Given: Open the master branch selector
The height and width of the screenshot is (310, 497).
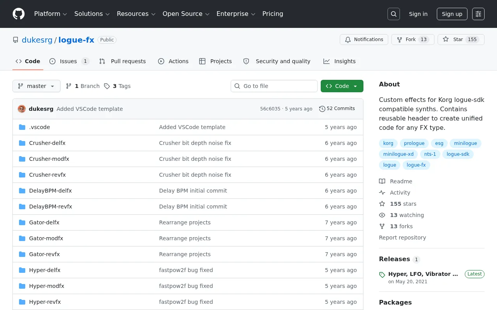Looking at the screenshot, I should 36,86.
